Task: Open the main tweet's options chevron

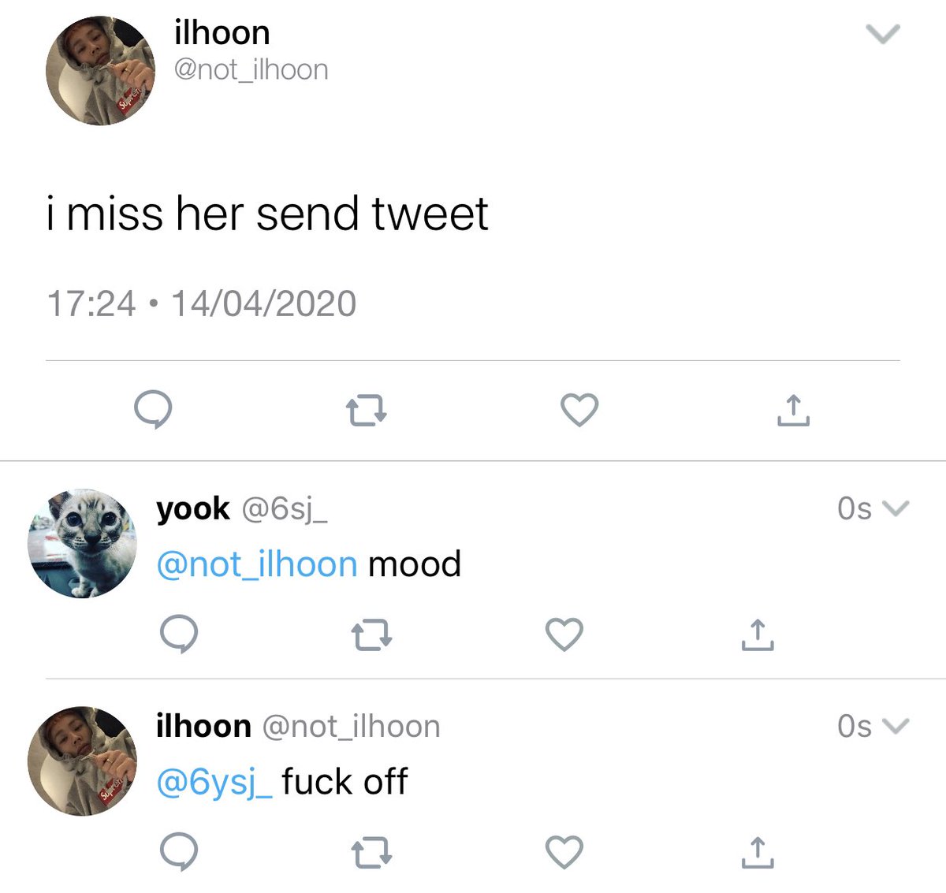Action: click(882, 34)
